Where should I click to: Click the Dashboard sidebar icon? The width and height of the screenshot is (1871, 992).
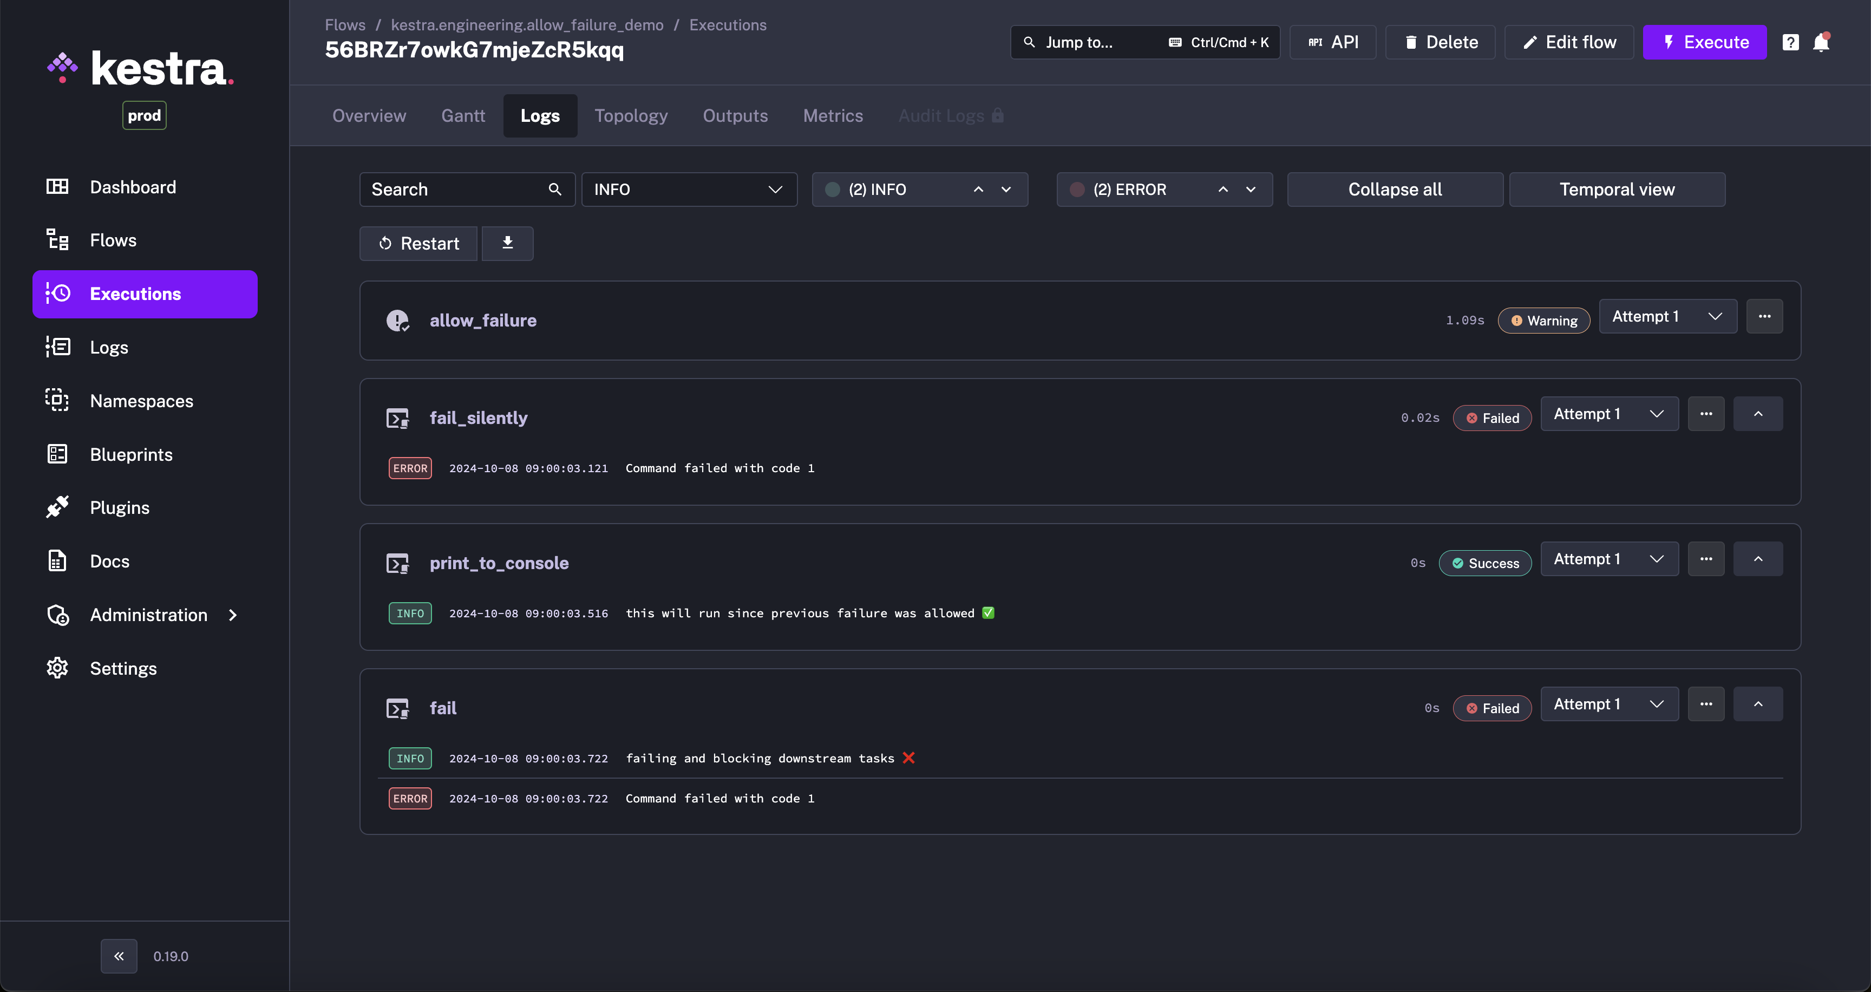click(x=57, y=187)
